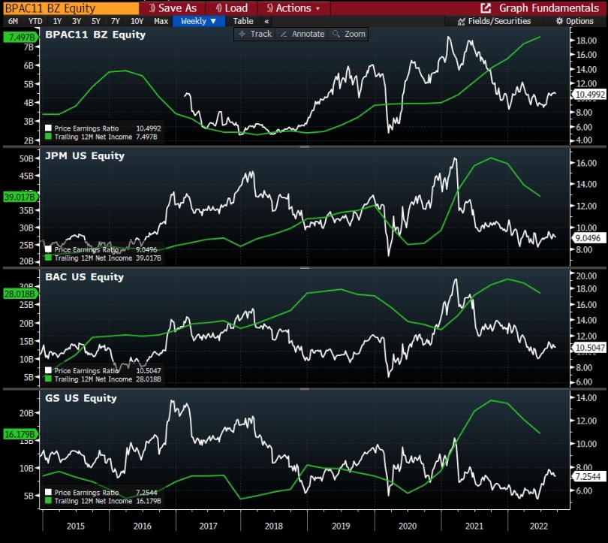Click the 10.4992 P/E value label
Screen dimensions: 608x543
589,94
